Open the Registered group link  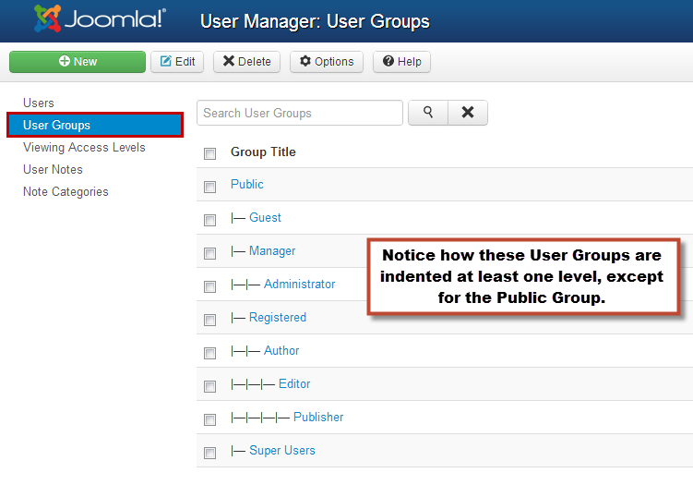278,317
